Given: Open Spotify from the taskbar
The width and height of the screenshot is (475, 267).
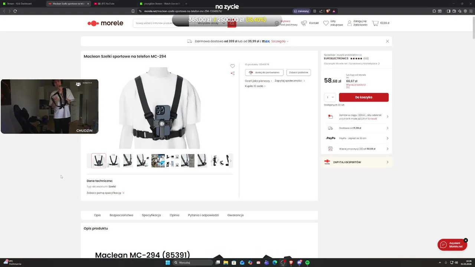Looking at the screenshot, I should tap(307, 263).
